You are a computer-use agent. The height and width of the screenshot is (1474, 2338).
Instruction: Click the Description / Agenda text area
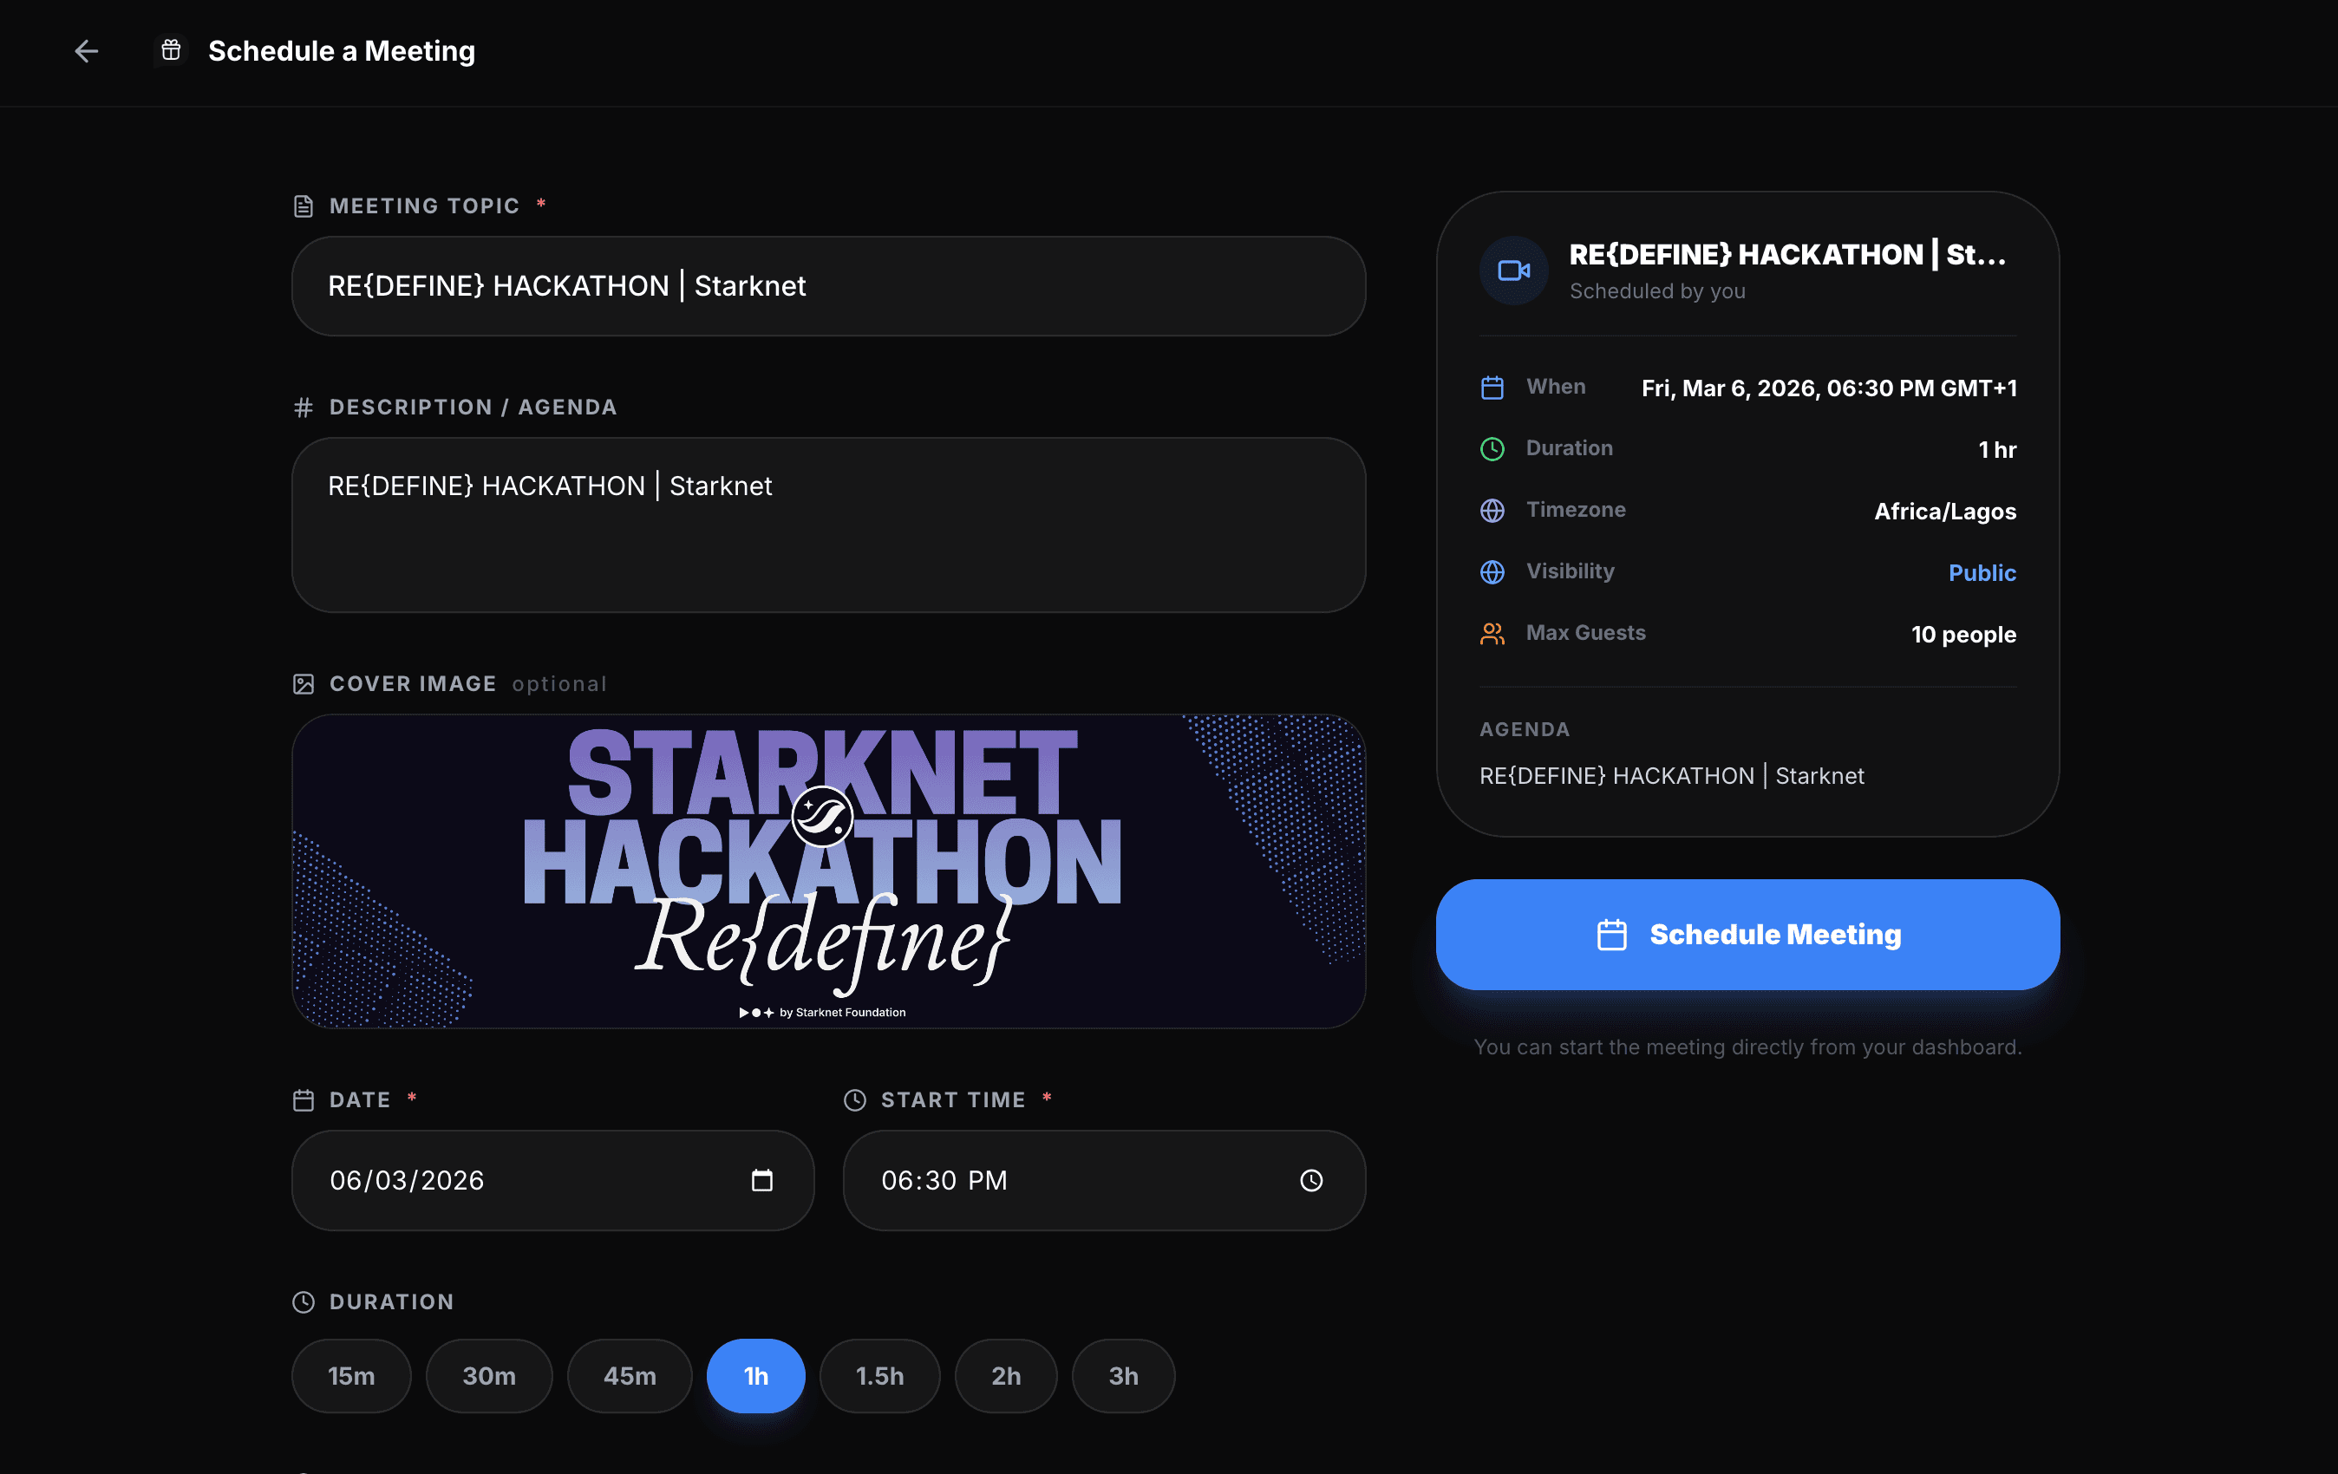point(829,525)
